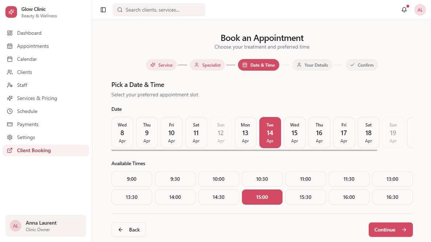Click the Glow Clinic sparkle logo
Viewport: 431px width, 242px height.
click(x=11, y=12)
